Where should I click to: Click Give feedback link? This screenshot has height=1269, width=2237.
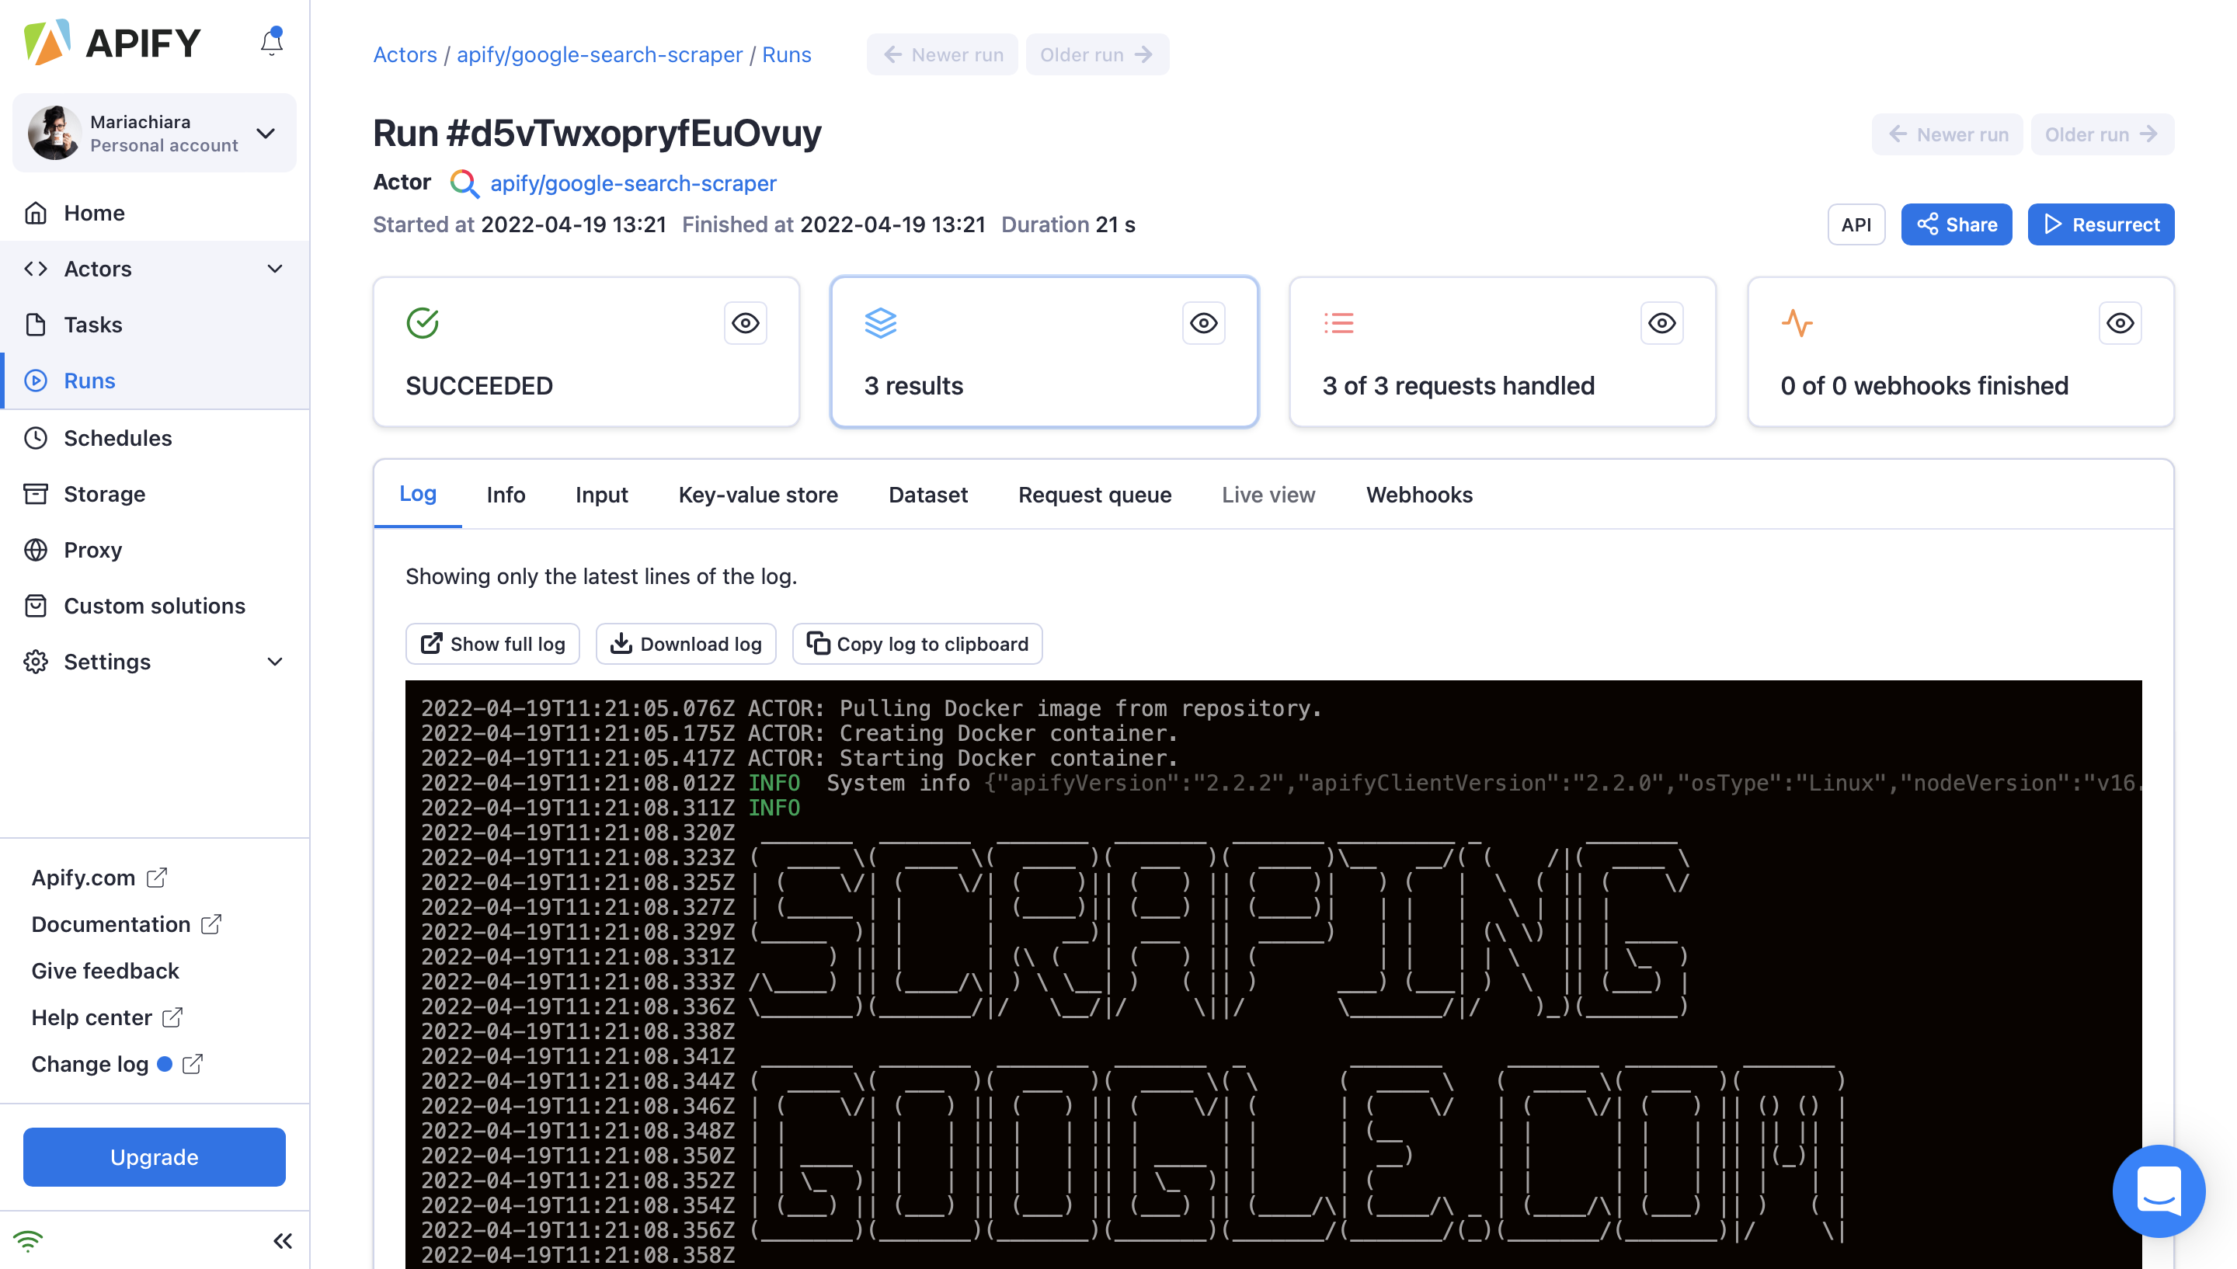[105, 971]
